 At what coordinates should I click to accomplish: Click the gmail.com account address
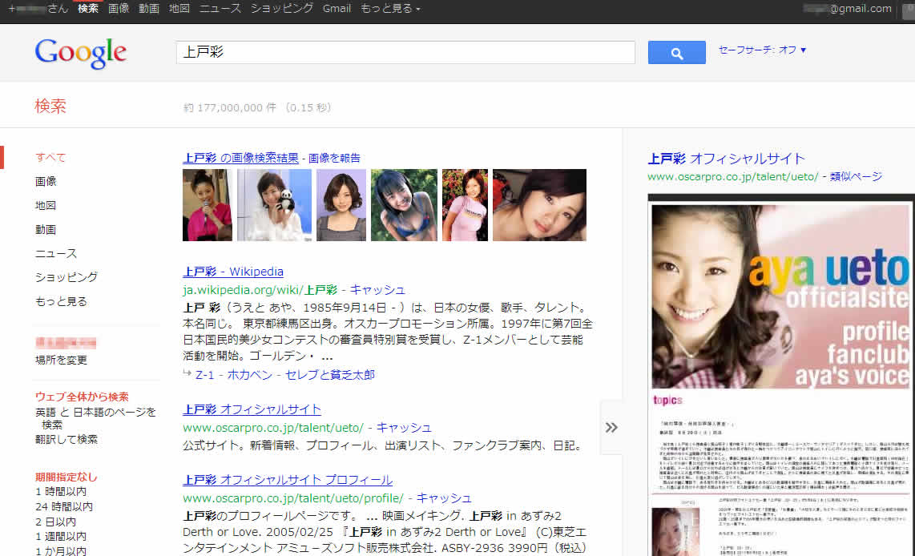point(848,9)
